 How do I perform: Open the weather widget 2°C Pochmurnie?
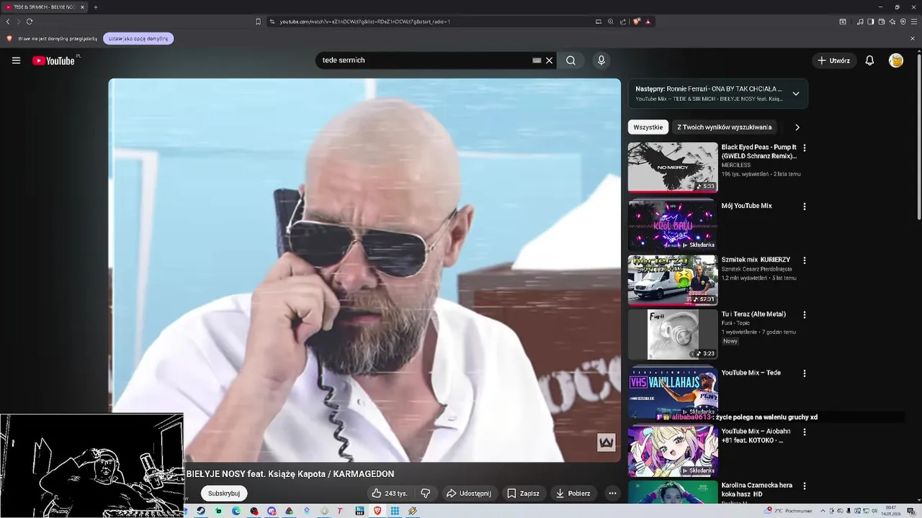click(787, 511)
